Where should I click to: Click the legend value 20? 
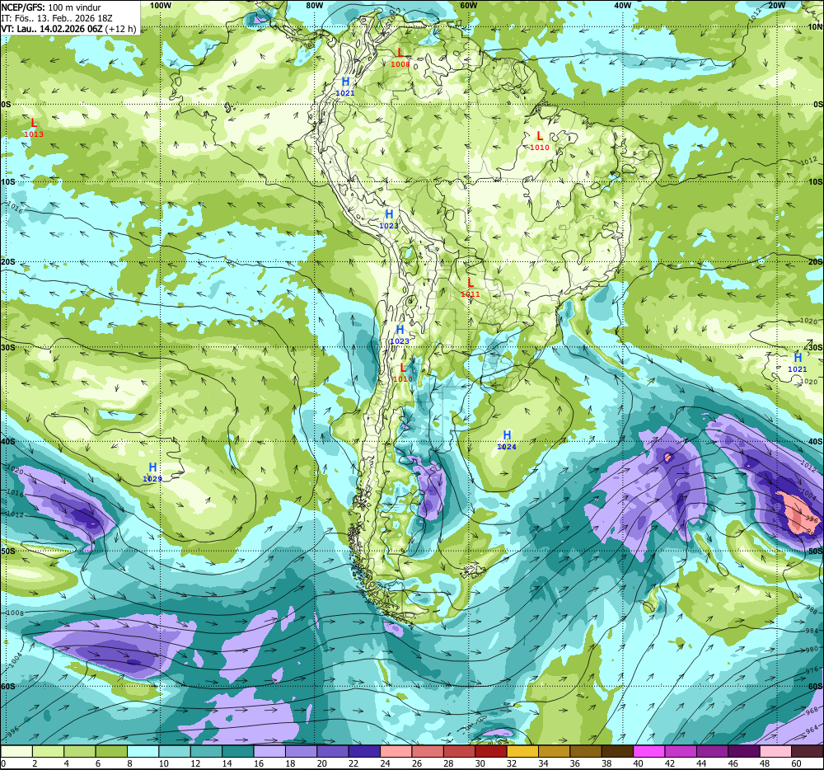(321, 763)
